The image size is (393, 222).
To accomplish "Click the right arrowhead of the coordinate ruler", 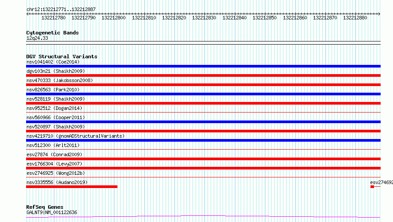I will 379,14.
